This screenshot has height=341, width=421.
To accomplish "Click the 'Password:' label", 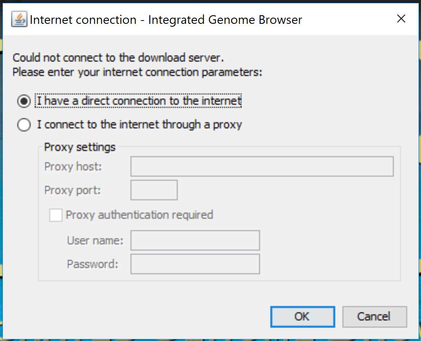I will [93, 264].
